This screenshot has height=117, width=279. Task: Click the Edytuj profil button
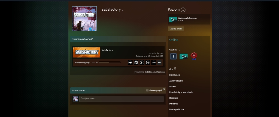point(176,29)
